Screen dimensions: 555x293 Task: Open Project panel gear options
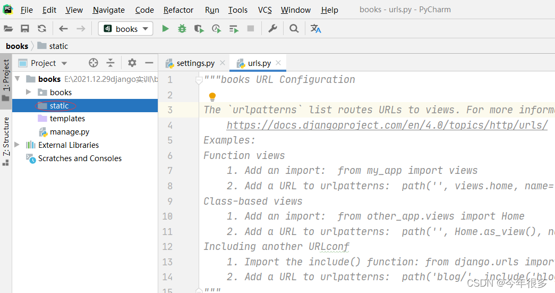coord(132,63)
